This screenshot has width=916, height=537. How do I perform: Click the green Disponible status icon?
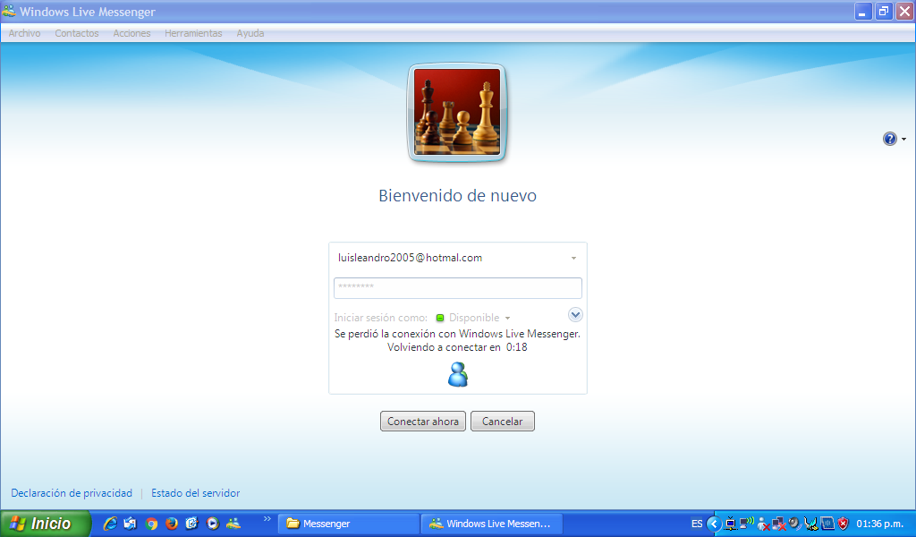[x=440, y=318]
